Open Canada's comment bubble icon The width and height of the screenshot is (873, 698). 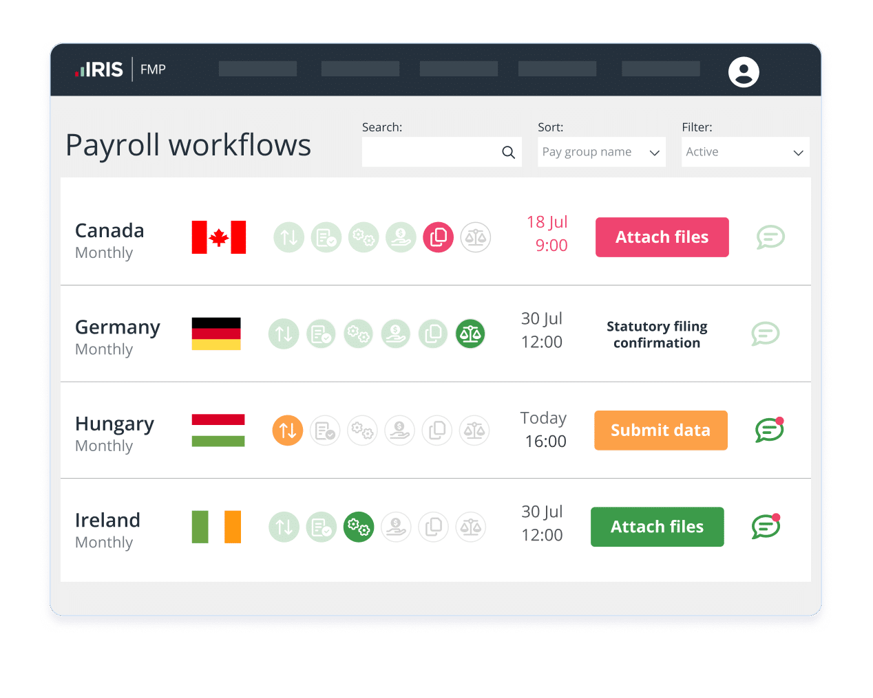(x=770, y=237)
